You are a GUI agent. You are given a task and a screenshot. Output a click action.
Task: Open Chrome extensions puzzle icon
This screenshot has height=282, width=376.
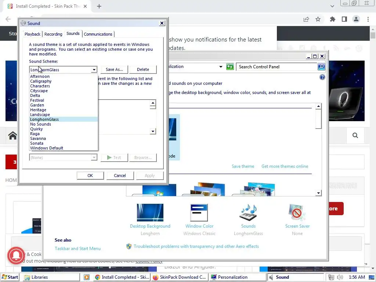tap(332, 19)
